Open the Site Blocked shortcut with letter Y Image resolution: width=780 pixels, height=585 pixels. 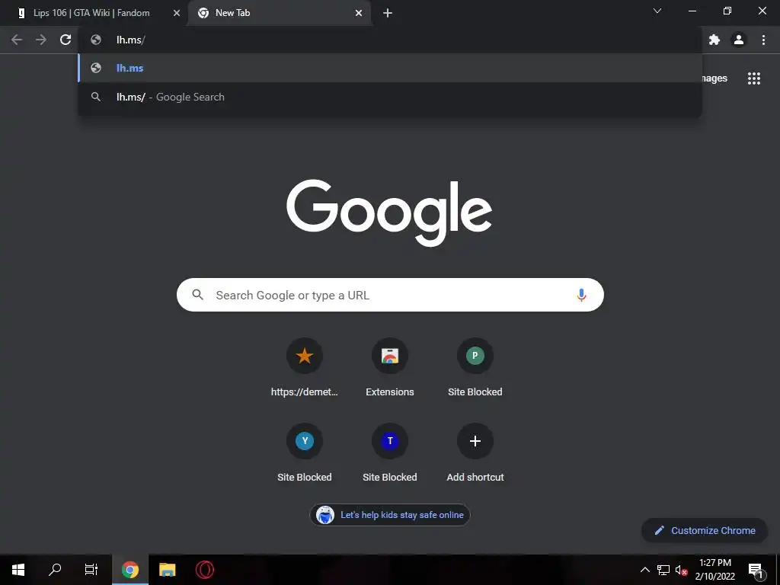[305, 453]
